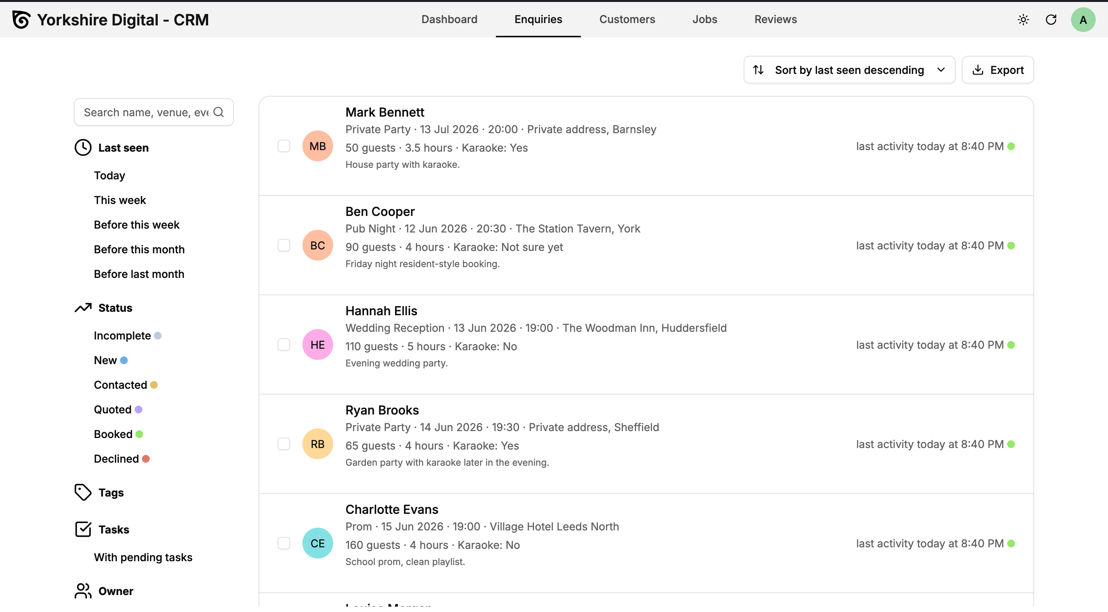Click 'Friday night resident-style booking.' note

pyautogui.click(x=422, y=264)
